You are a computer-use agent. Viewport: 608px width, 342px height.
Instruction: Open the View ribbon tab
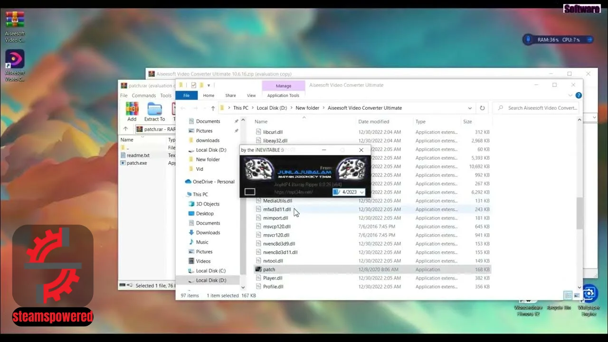coord(251,95)
